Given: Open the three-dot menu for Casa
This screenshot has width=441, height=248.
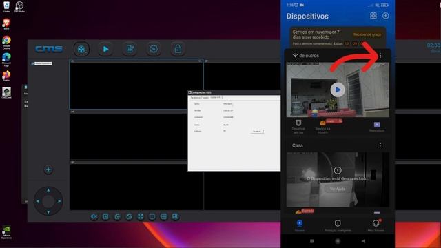Looking at the screenshot, I should click(x=380, y=145).
